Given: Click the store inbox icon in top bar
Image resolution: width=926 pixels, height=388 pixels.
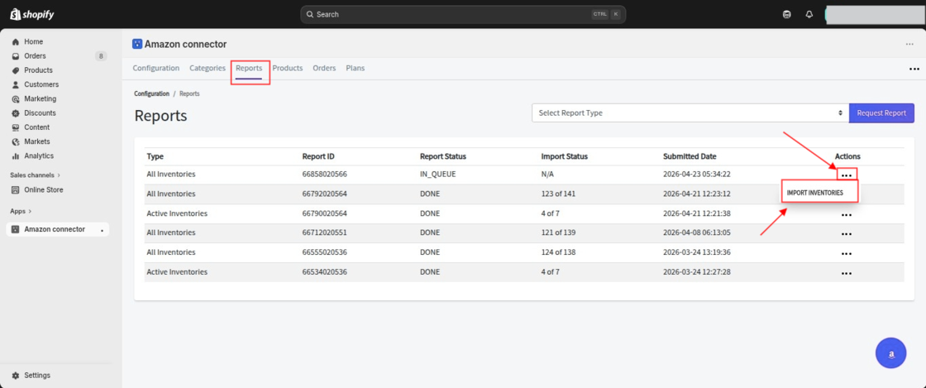Looking at the screenshot, I should pos(786,14).
